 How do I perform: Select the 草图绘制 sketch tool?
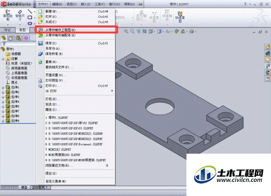coord(8,15)
